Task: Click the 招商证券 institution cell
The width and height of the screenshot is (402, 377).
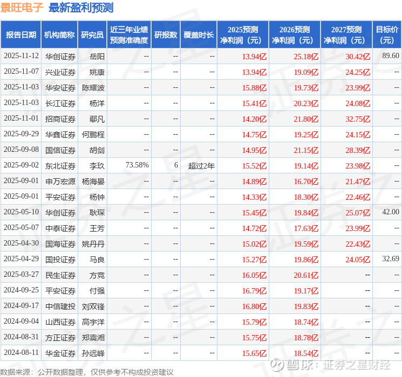Action: point(60,119)
